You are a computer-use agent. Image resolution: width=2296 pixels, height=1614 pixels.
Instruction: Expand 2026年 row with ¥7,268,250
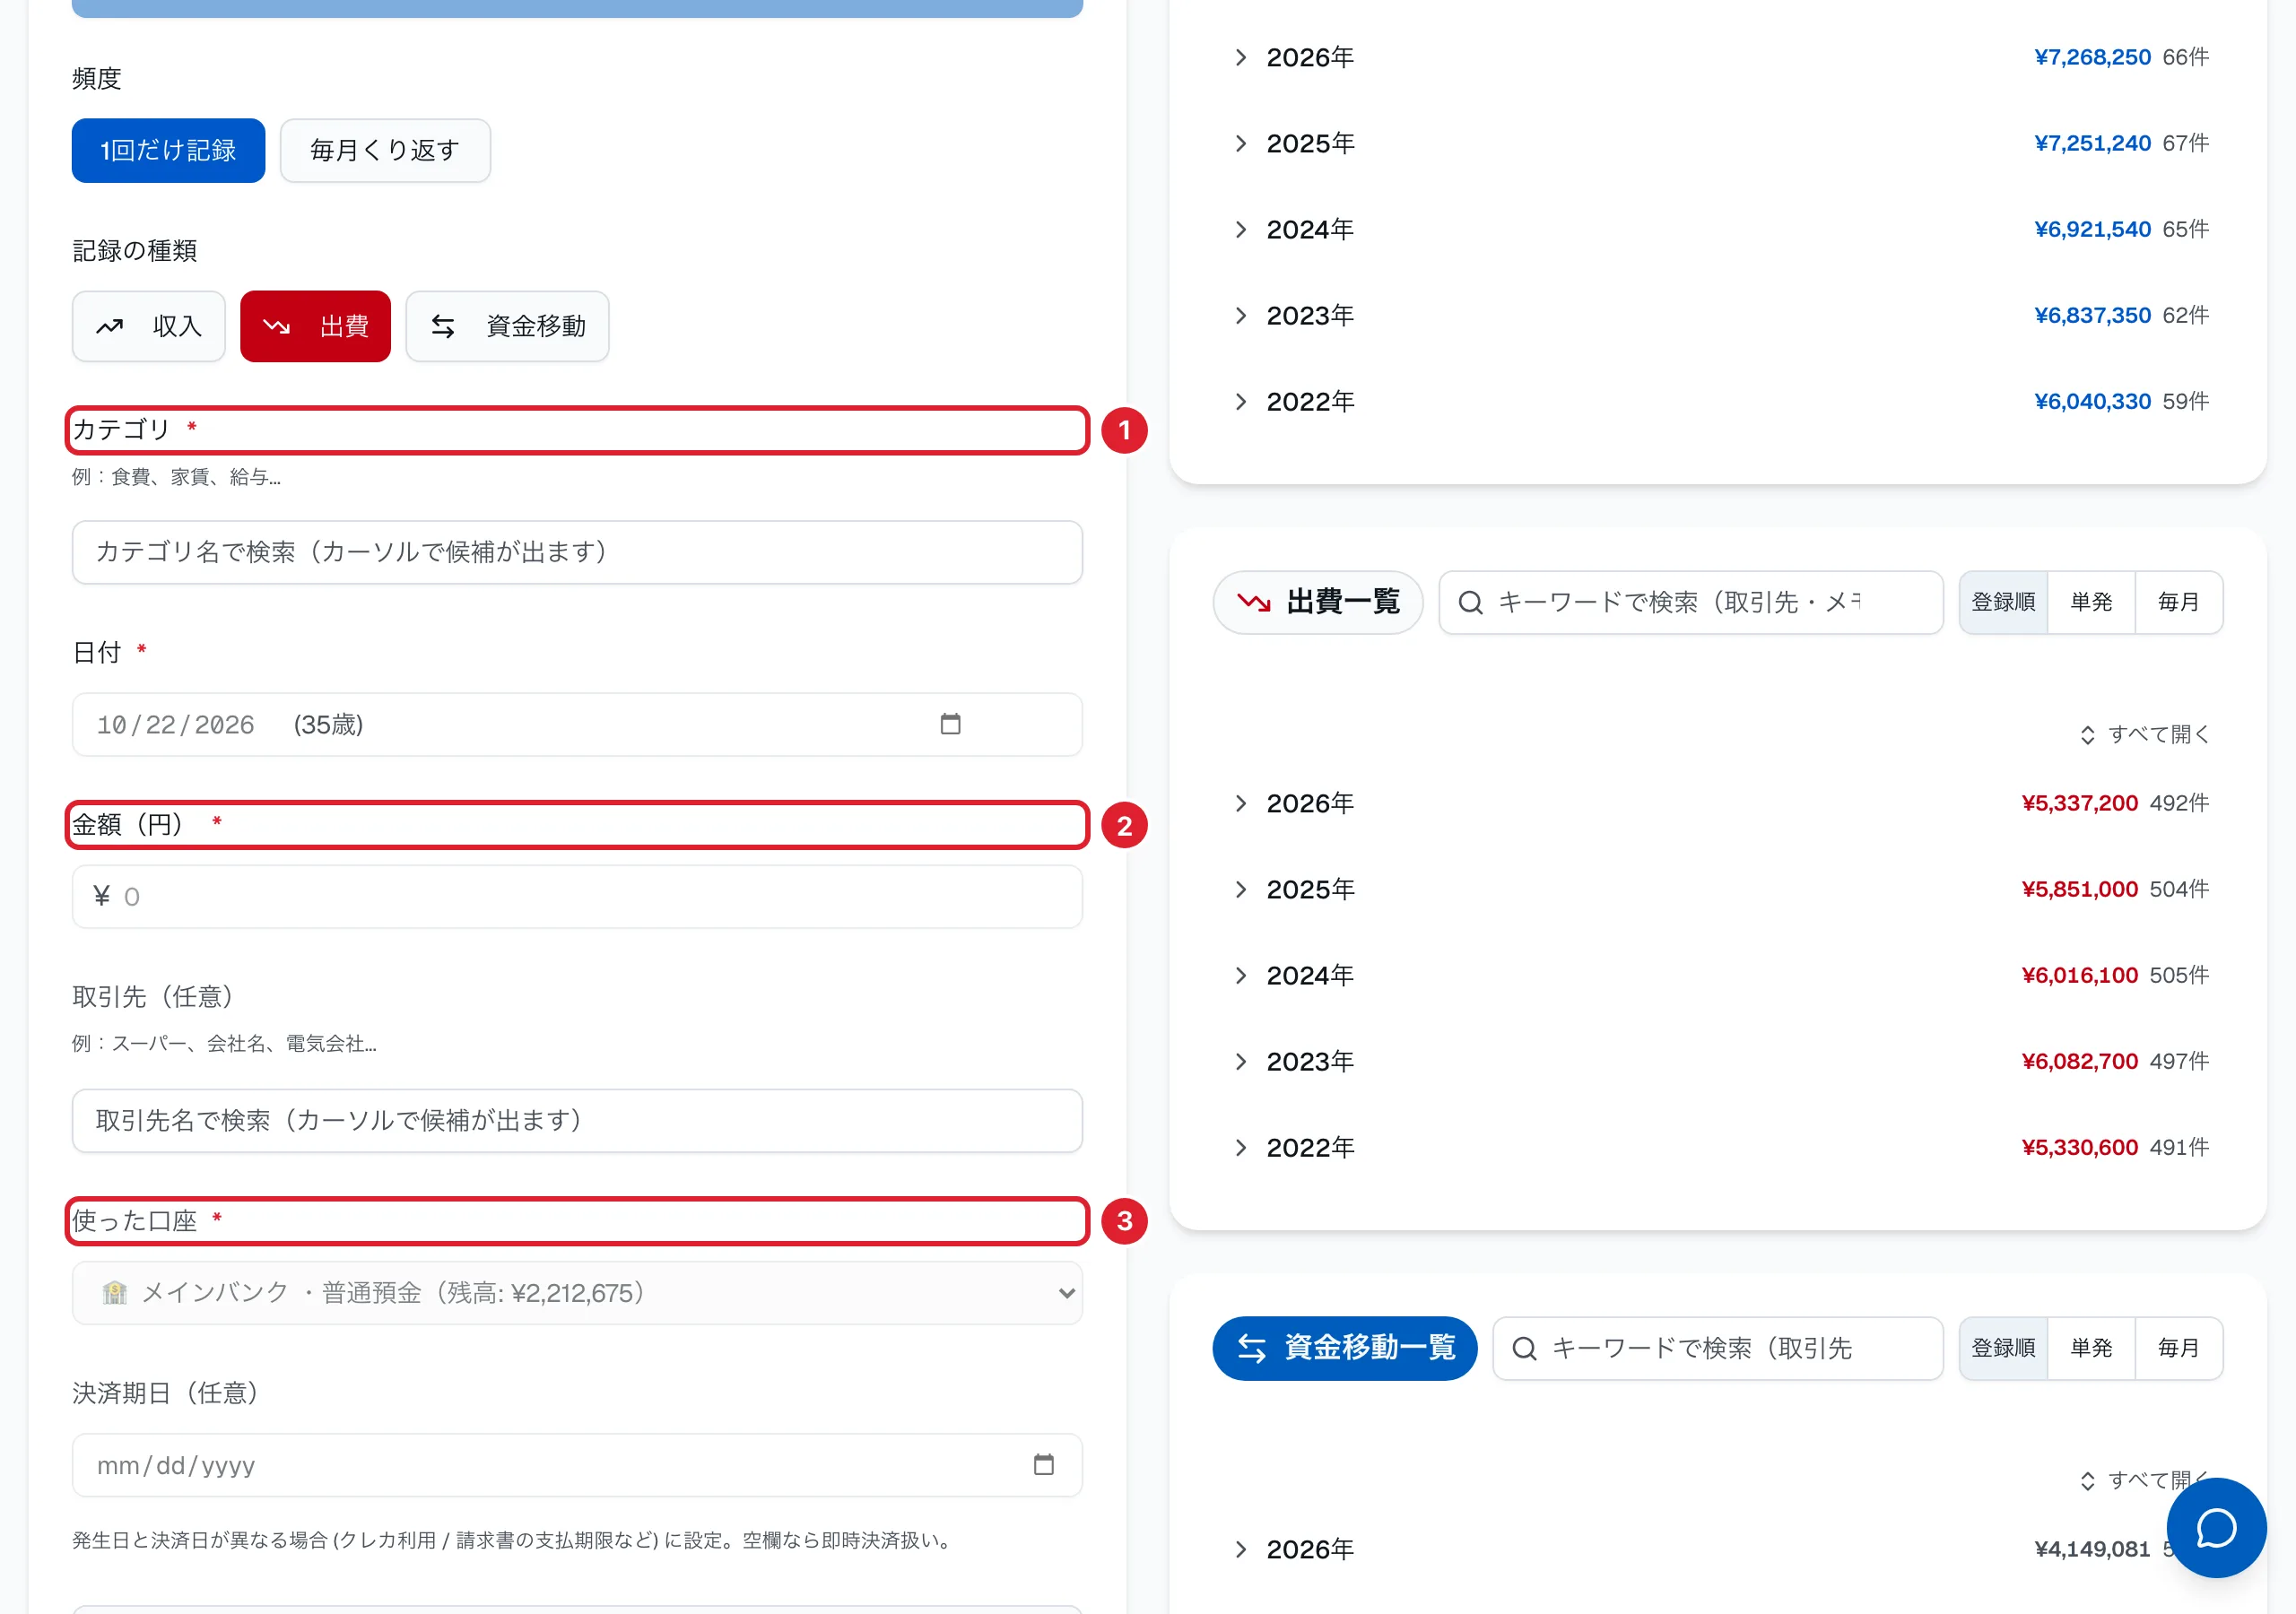(1719, 58)
